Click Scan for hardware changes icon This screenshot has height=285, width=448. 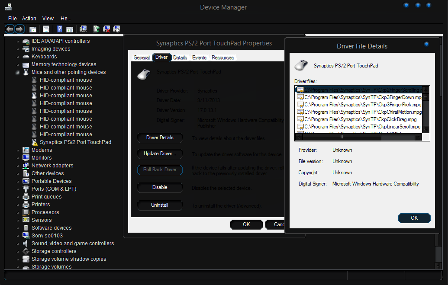[83, 29]
